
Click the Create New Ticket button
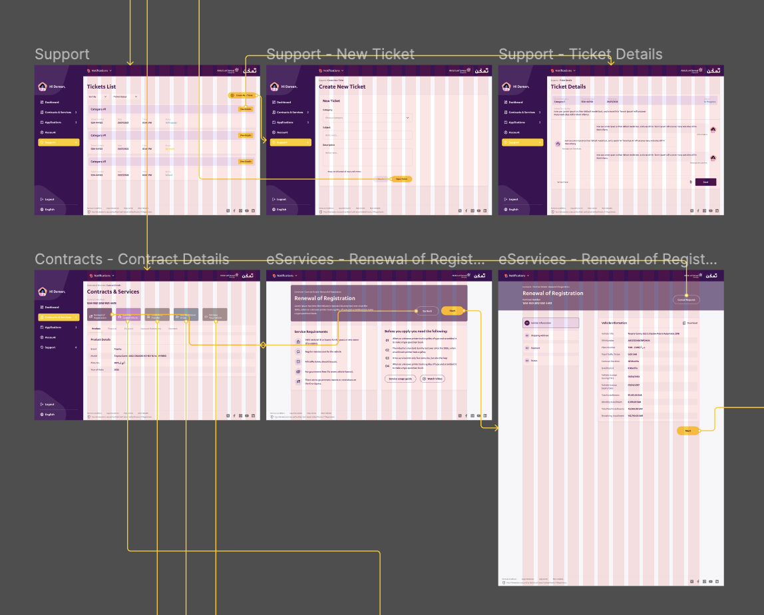pyautogui.click(x=242, y=96)
